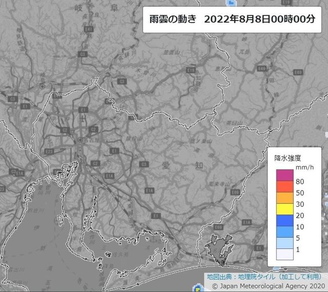328x292 pixels.
Task: Click the 降水強度 legend heading
Action: point(288,158)
